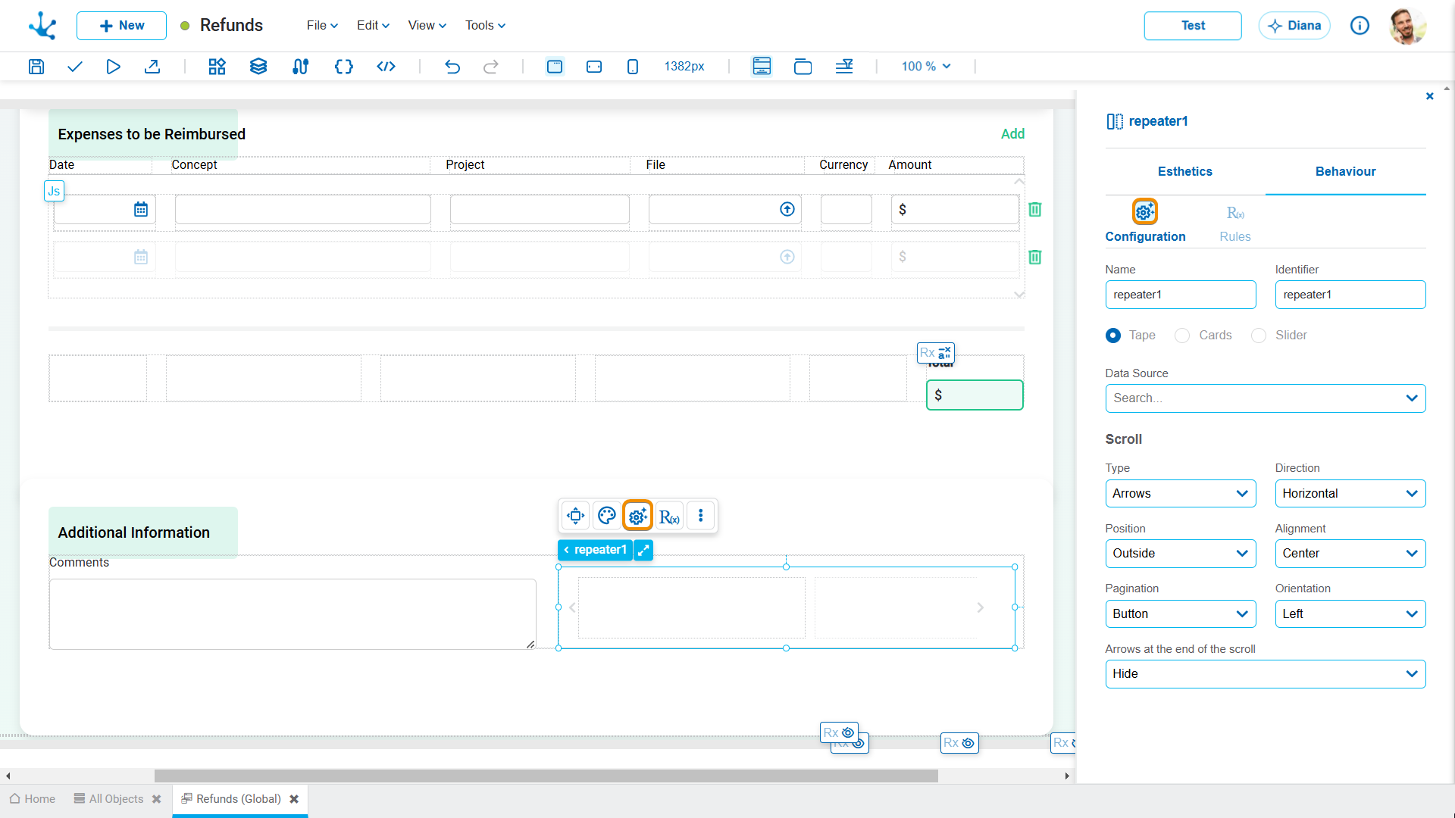Open palette esthetics icon for repeater1

pos(607,516)
